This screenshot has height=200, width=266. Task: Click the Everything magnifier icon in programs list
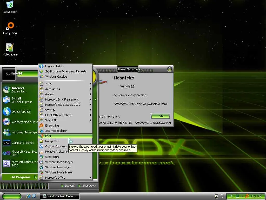coord(41,126)
